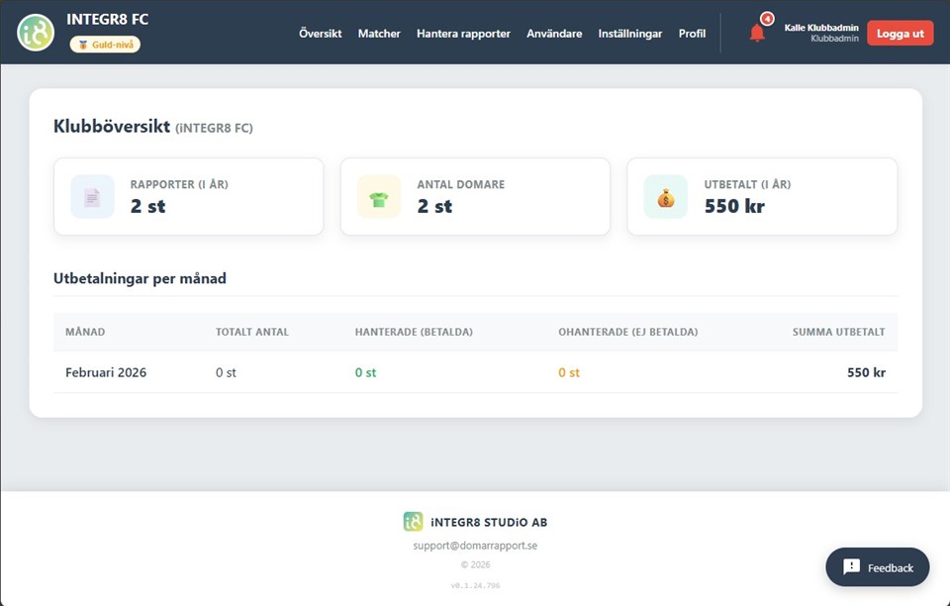Open the Matcher menu item
The width and height of the screenshot is (950, 606).
(379, 34)
